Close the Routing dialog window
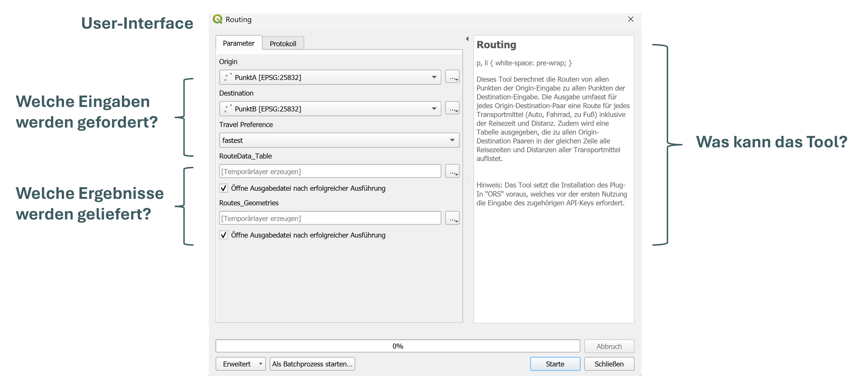858x383 pixels. tap(630, 19)
